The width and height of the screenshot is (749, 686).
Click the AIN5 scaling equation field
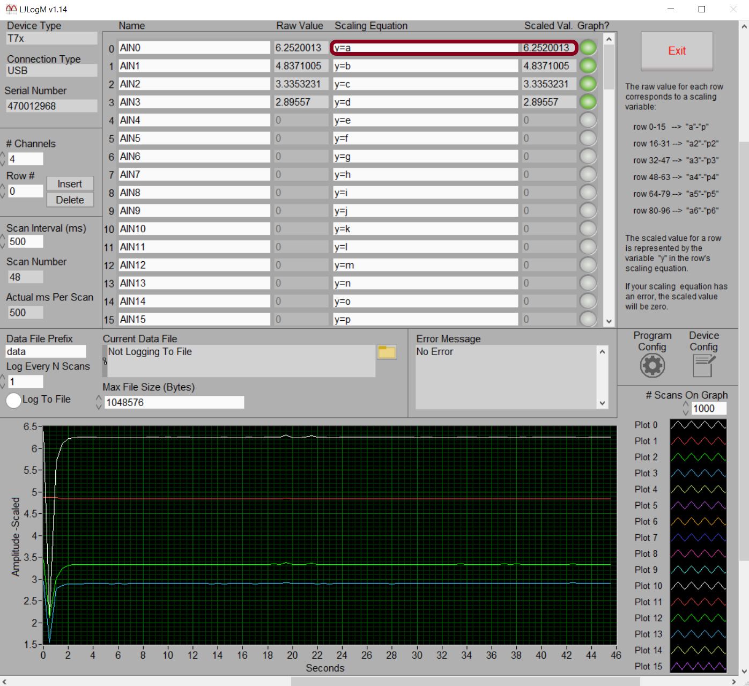(x=425, y=138)
